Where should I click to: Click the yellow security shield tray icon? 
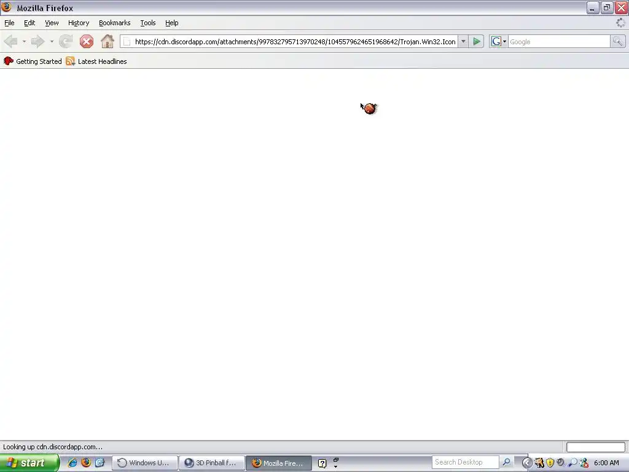point(550,463)
